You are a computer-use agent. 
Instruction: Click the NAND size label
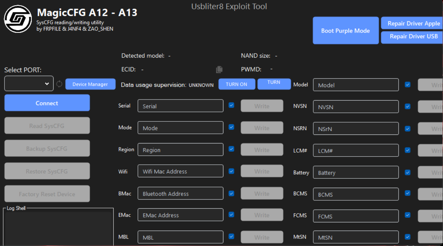point(256,56)
